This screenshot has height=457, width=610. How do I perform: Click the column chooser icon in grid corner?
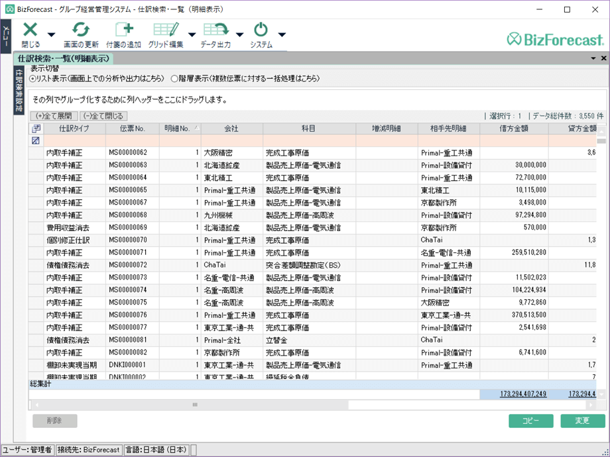36,128
